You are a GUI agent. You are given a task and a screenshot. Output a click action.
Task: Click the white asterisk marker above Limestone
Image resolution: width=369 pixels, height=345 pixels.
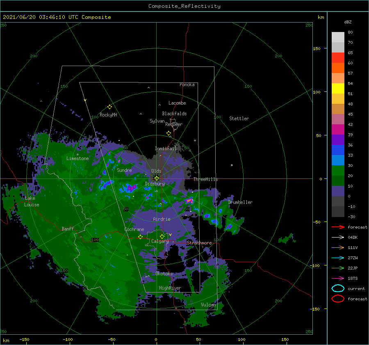77,155
